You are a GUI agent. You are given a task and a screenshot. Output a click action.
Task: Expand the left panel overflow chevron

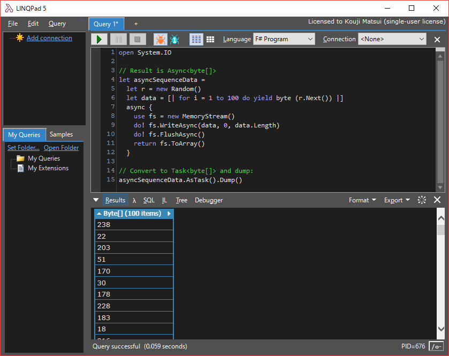tap(82, 20)
